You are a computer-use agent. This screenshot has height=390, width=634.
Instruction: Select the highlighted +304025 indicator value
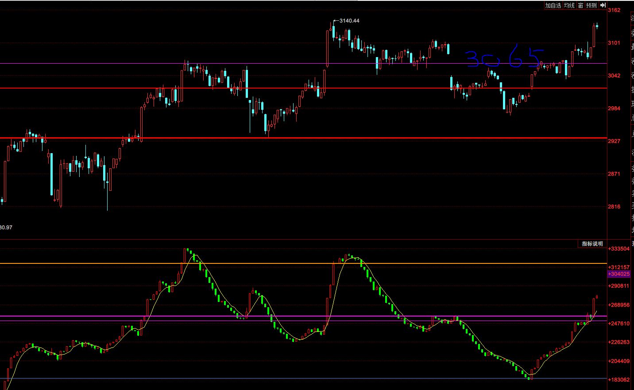pyautogui.click(x=619, y=274)
